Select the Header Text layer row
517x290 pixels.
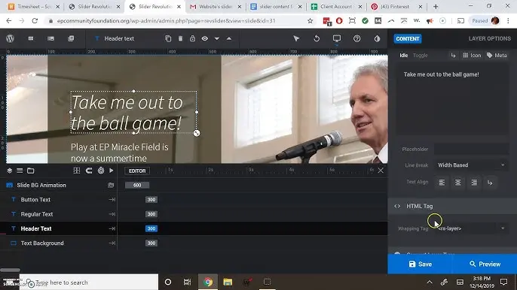(59, 228)
